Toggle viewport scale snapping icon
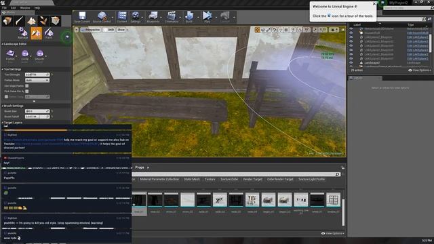 pyautogui.click(x=315, y=30)
